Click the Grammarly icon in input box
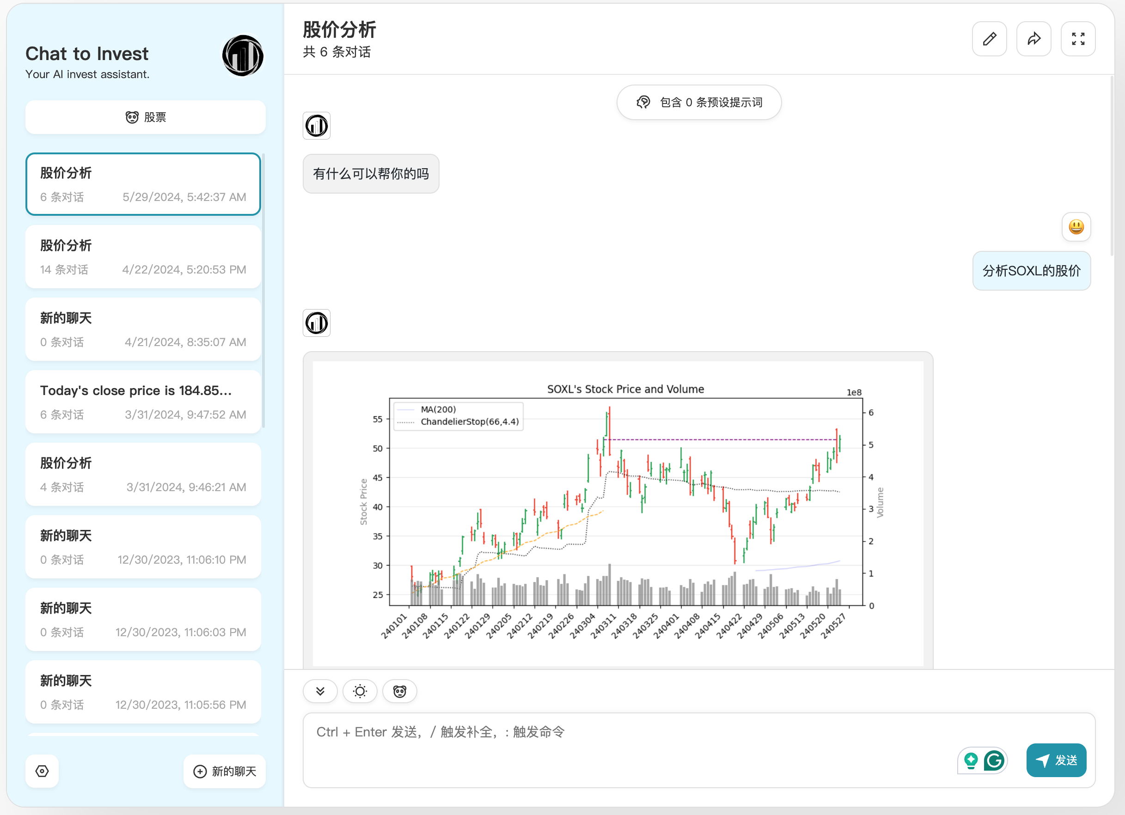 click(x=994, y=760)
